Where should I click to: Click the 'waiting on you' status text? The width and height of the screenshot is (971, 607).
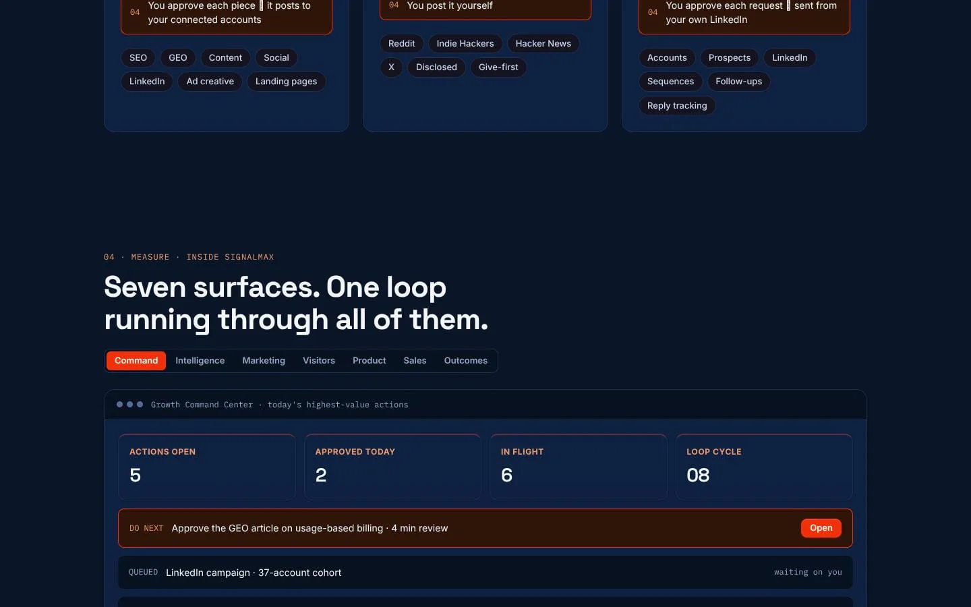pyautogui.click(x=808, y=573)
